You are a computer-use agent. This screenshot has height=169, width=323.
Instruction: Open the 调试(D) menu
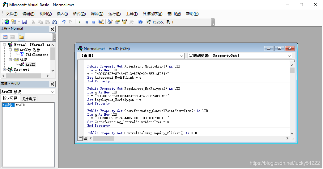(x=97, y=14)
